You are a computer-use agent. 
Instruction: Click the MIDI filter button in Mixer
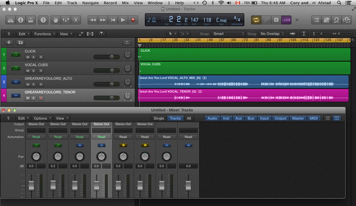(x=314, y=118)
